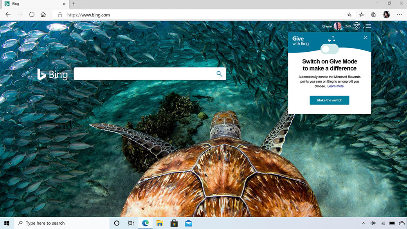Open the Bing hamburger menu
This screenshot has width=407, height=229.
click(368, 26)
